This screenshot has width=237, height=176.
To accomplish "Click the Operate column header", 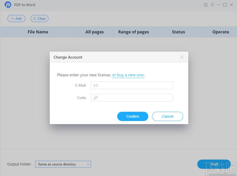I will pyautogui.click(x=221, y=32).
